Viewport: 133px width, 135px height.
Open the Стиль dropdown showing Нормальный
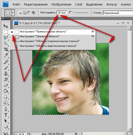tap(118, 13)
